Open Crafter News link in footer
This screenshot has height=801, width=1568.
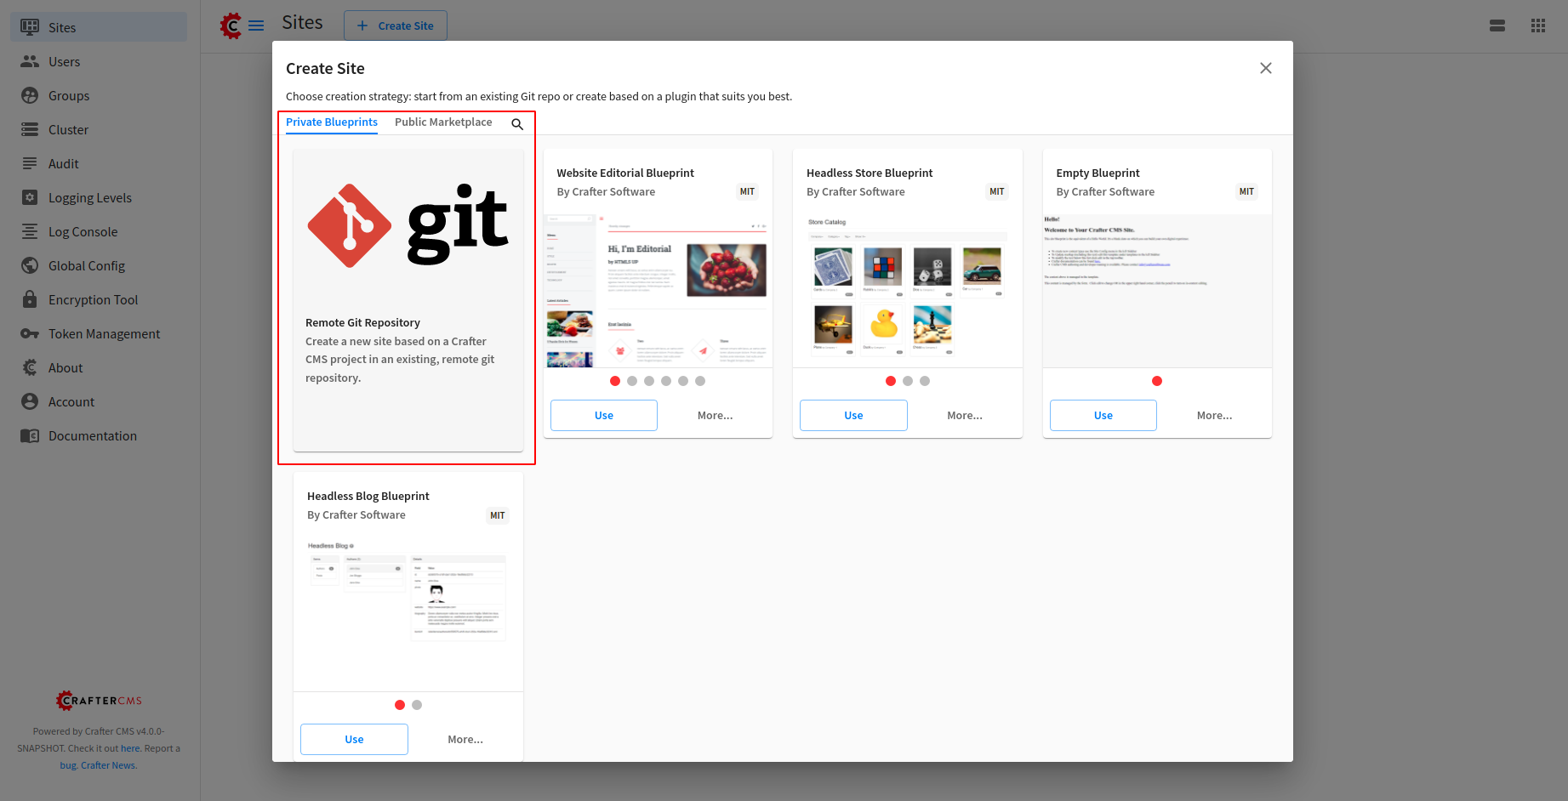pyautogui.click(x=108, y=765)
